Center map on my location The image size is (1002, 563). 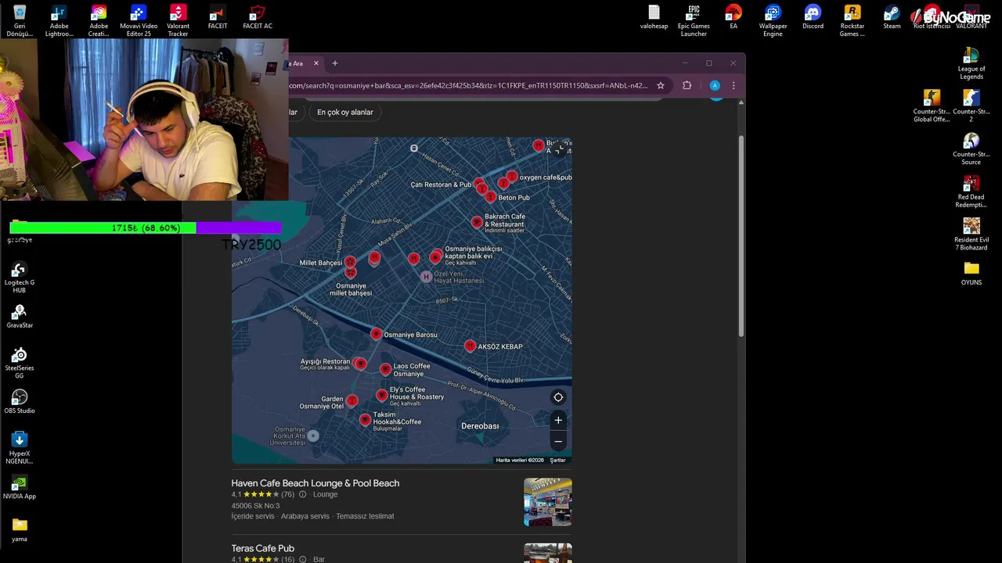point(558,397)
